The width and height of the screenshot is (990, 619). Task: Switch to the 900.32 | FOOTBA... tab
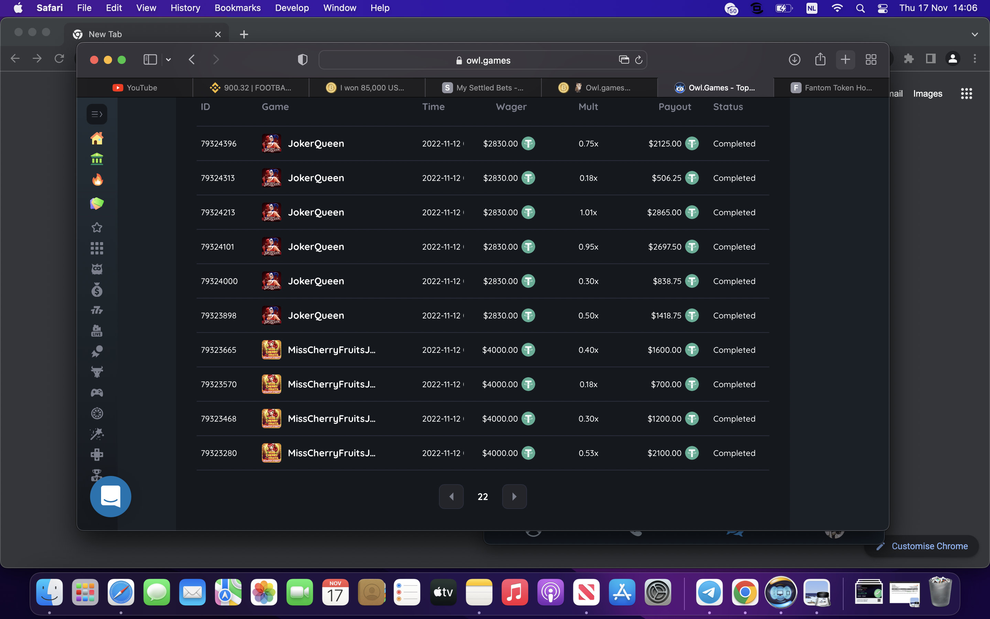tap(251, 88)
